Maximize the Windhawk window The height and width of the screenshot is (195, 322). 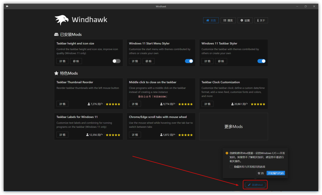tap(306, 6)
